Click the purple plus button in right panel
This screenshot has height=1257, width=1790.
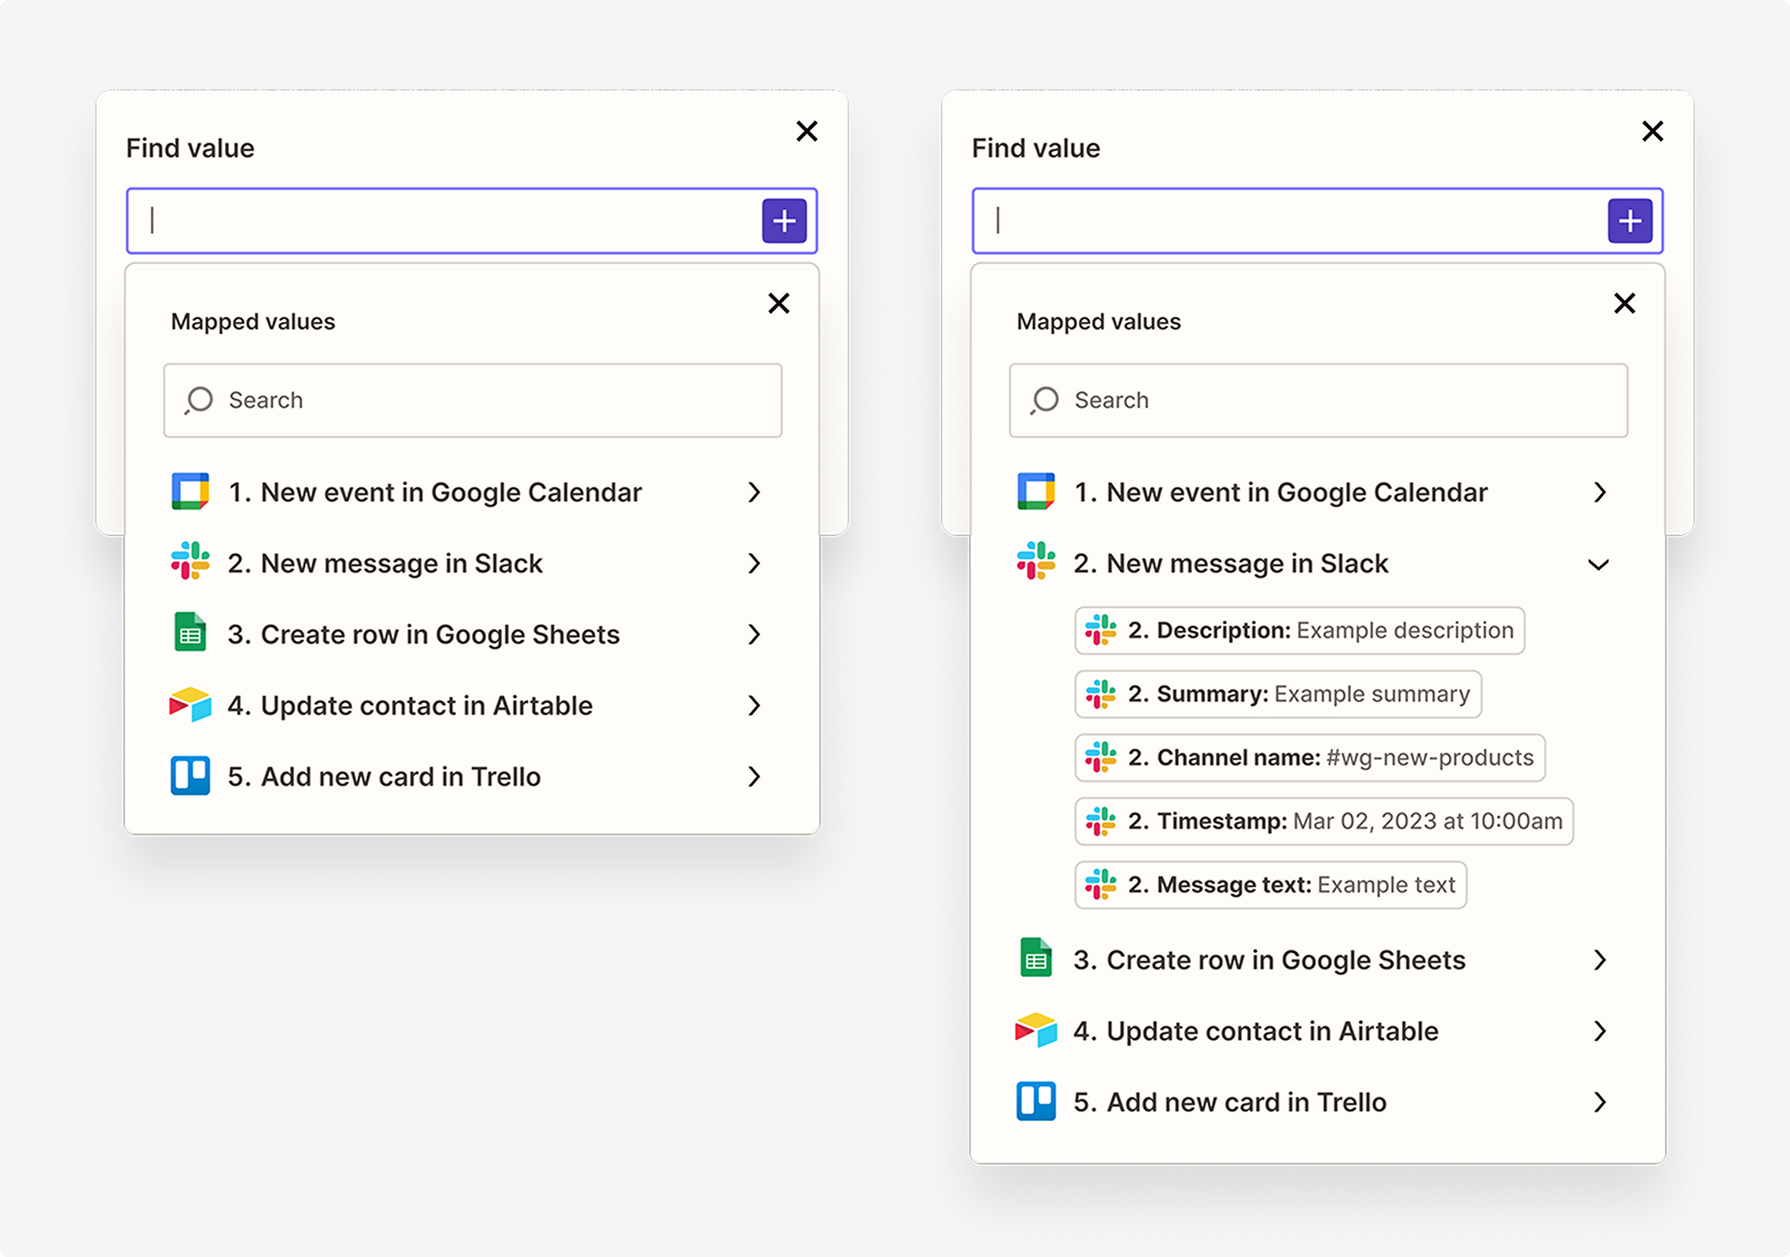click(1630, 220)
